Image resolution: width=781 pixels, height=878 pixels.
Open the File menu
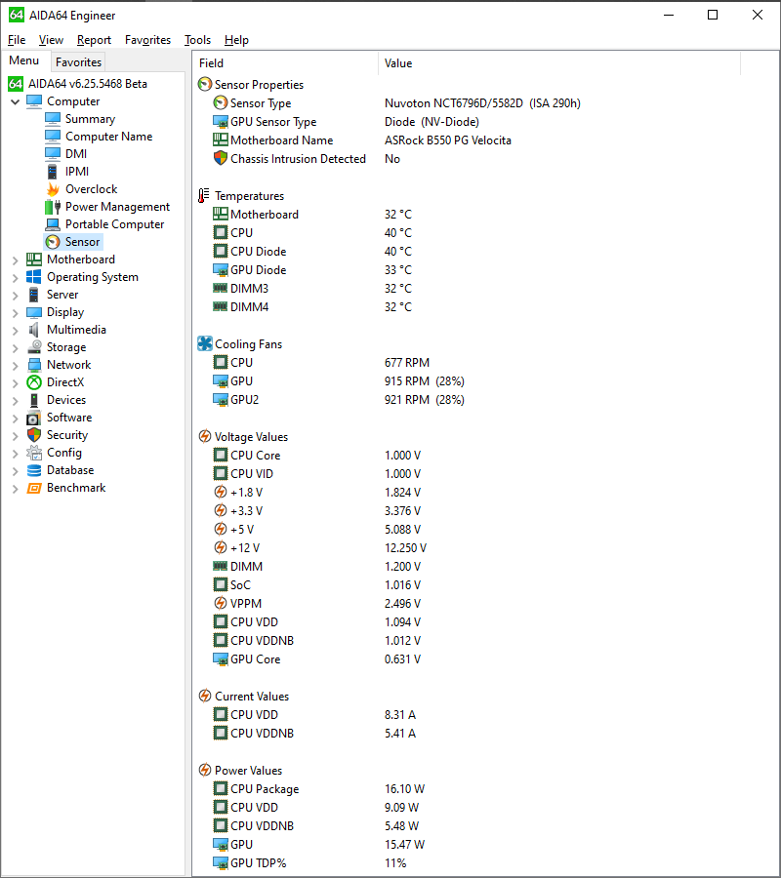(17, 40)
